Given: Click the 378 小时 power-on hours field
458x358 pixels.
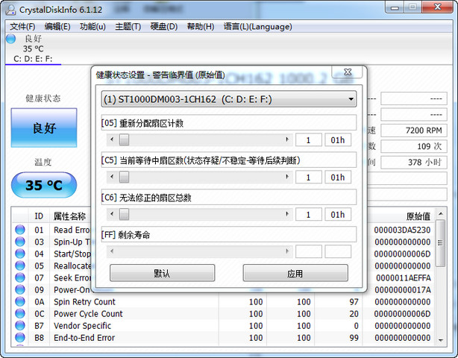Looking at the screenshot, I should coord(414,162).
